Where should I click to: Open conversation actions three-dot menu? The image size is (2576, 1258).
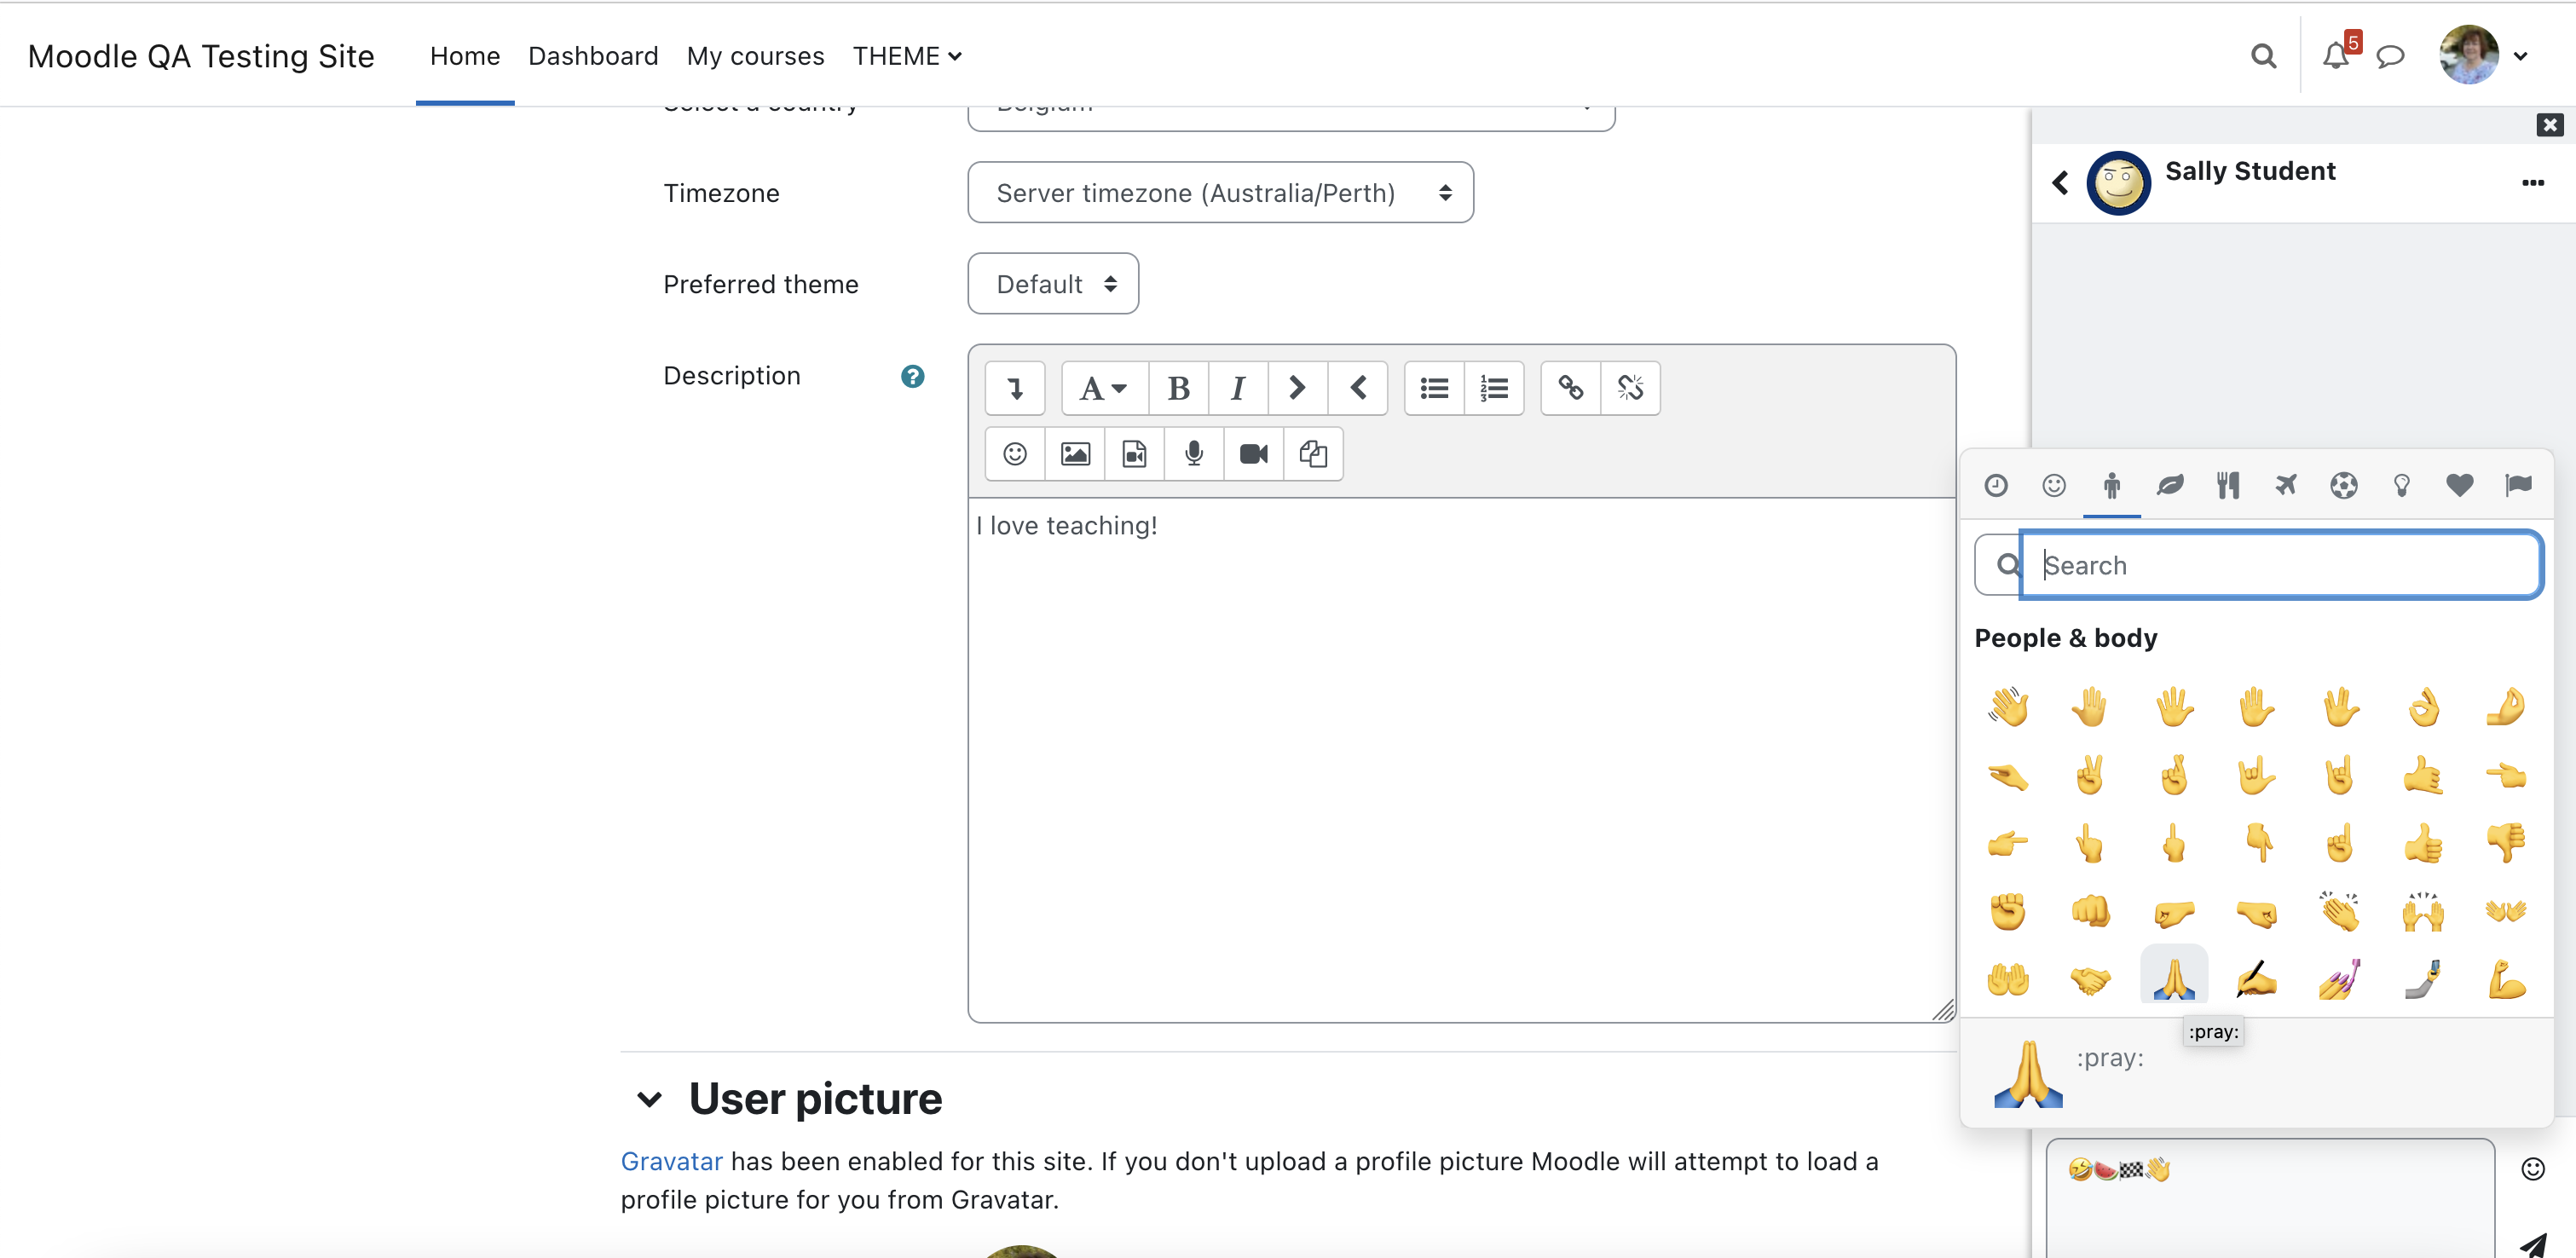(x=2532, y=183)
